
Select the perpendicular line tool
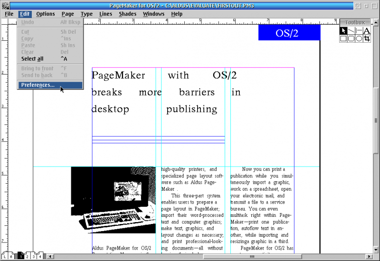pyautogui.click(x=359, y=31)
